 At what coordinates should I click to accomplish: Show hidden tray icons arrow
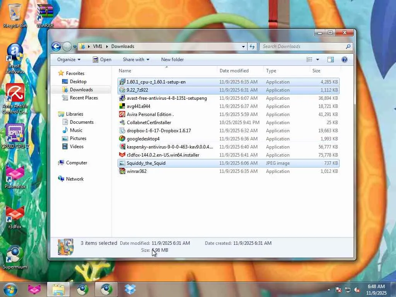(329, 290)
